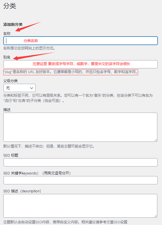Viewport: 162px width, 225px height.
Task: Focus the SEO 标题 input field
Action: (81, 162)
